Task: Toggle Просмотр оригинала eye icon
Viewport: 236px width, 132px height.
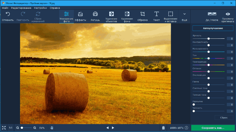Action: pos(228,14)
